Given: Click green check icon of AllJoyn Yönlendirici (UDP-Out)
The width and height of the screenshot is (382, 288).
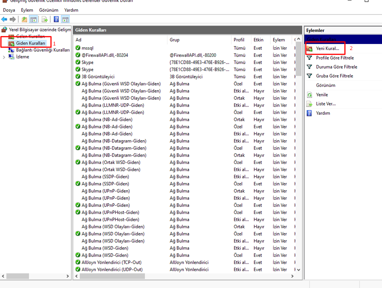Looking at the screenshot, I should pyautogui.click(x=78, y=269).
